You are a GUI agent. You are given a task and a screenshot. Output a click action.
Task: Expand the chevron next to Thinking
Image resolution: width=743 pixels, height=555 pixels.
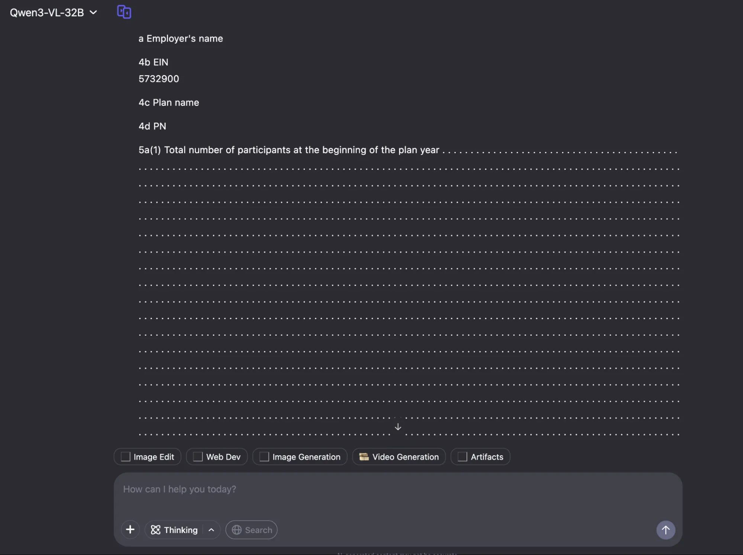211,530
